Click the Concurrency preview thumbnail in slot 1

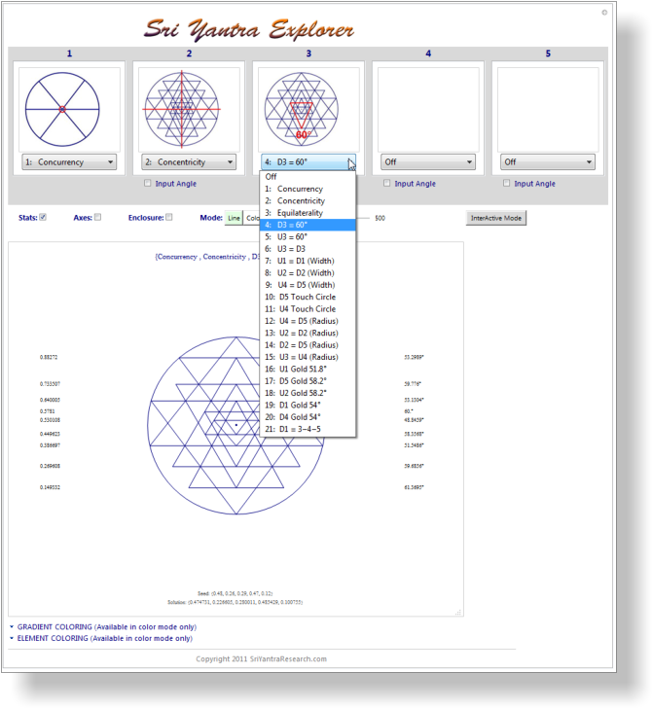69,109
